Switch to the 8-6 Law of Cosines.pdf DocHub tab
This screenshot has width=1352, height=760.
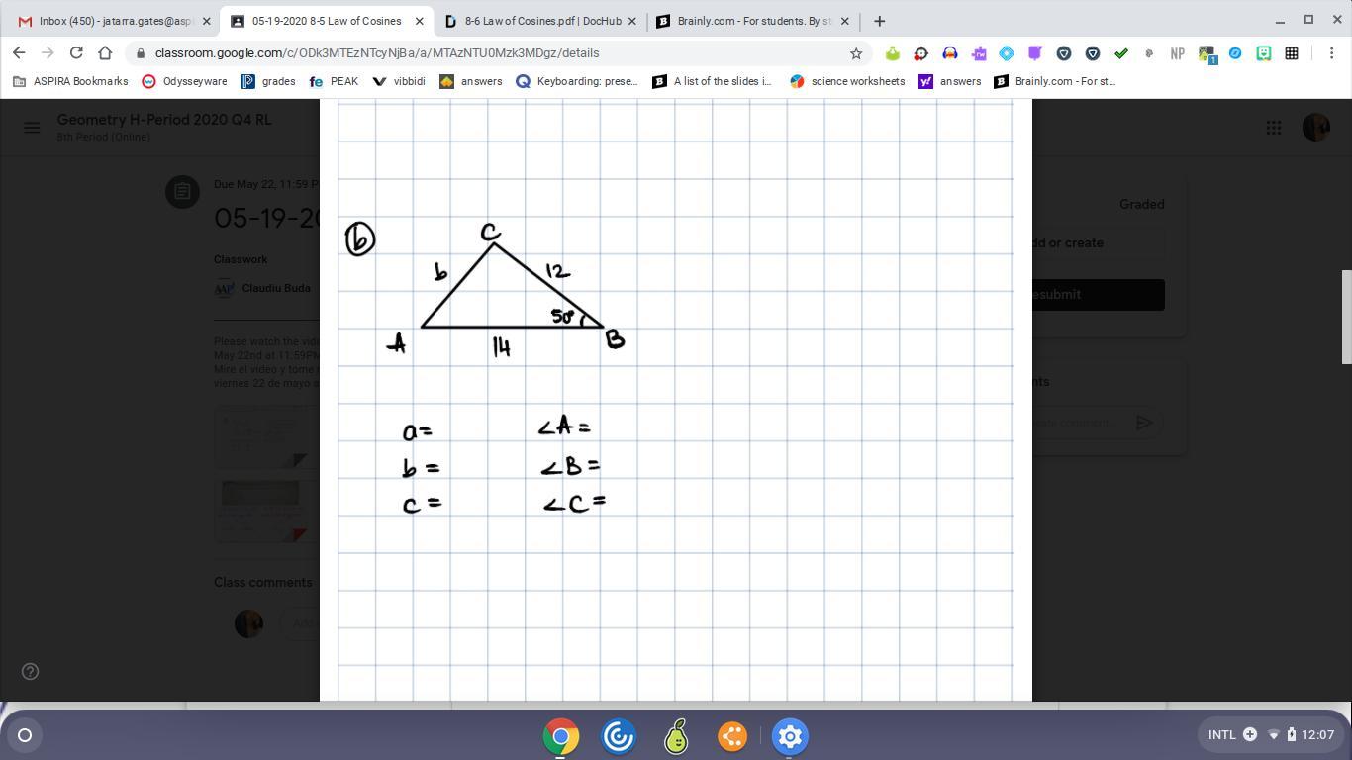click(540, 21)
